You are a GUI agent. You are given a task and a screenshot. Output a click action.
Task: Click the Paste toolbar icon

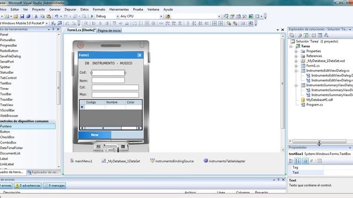pyautogui.click(x=49, y=16)
